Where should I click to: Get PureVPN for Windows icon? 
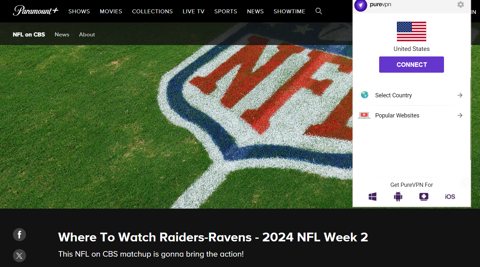pyautogui.click(x=372, y=196)
